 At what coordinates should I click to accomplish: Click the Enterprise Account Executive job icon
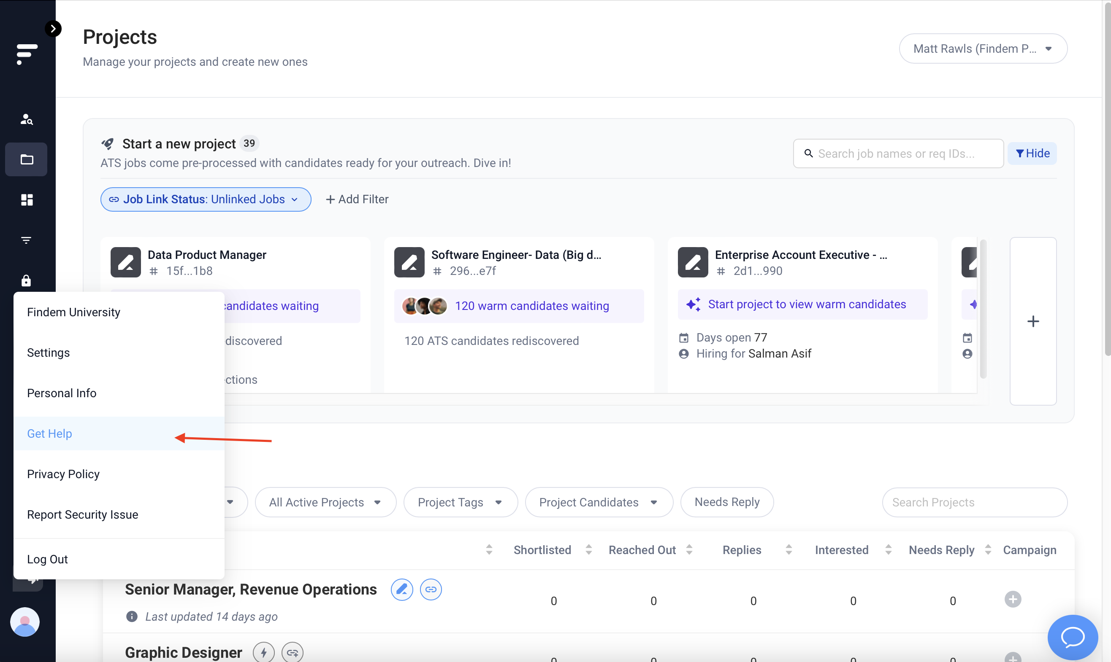(x=693, y=262)
